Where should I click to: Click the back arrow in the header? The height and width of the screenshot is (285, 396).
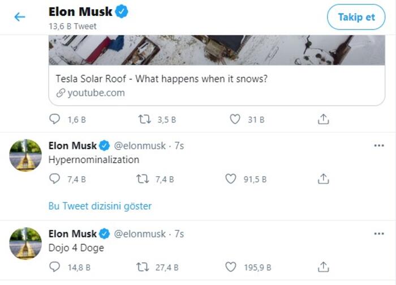(x=20, y=17)
